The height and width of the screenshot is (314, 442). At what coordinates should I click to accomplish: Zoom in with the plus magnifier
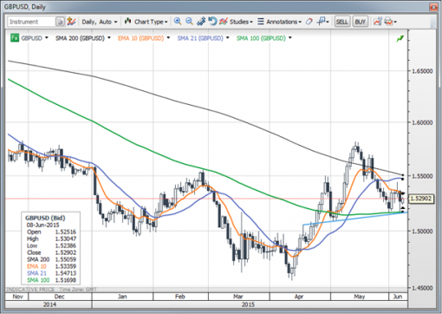click(x=178, y=22)
